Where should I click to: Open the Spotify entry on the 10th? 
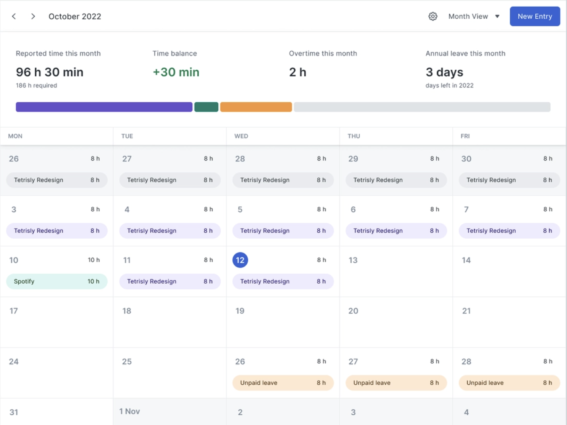(x=56, y=281)
